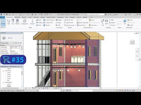
Task: Choose the Ramp tool
Action: coord(58,22)
